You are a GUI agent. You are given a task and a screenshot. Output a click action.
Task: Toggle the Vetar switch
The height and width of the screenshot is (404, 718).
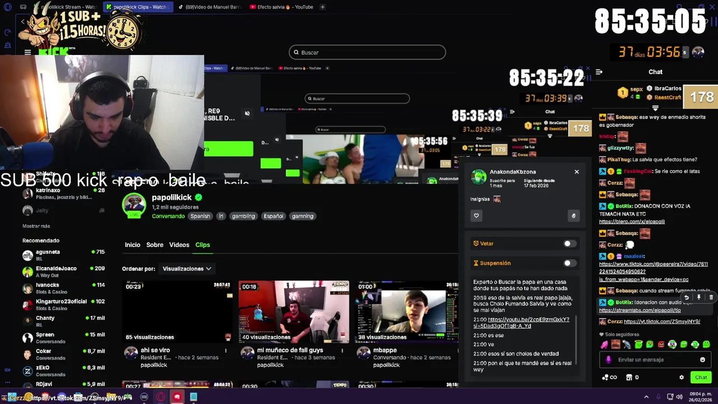coord(569,244)
